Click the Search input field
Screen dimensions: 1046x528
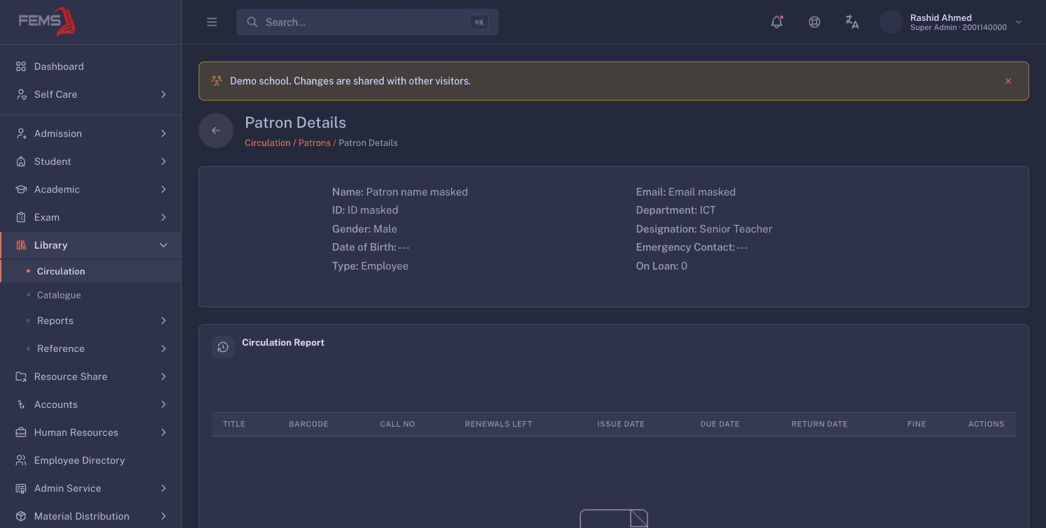367,22
